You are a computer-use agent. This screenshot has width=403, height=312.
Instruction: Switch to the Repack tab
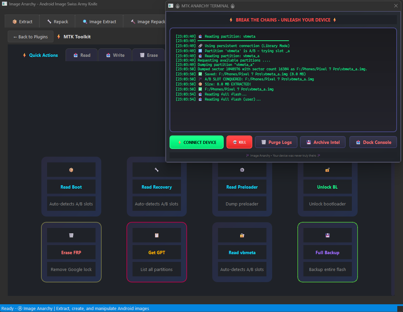point(57,21)
